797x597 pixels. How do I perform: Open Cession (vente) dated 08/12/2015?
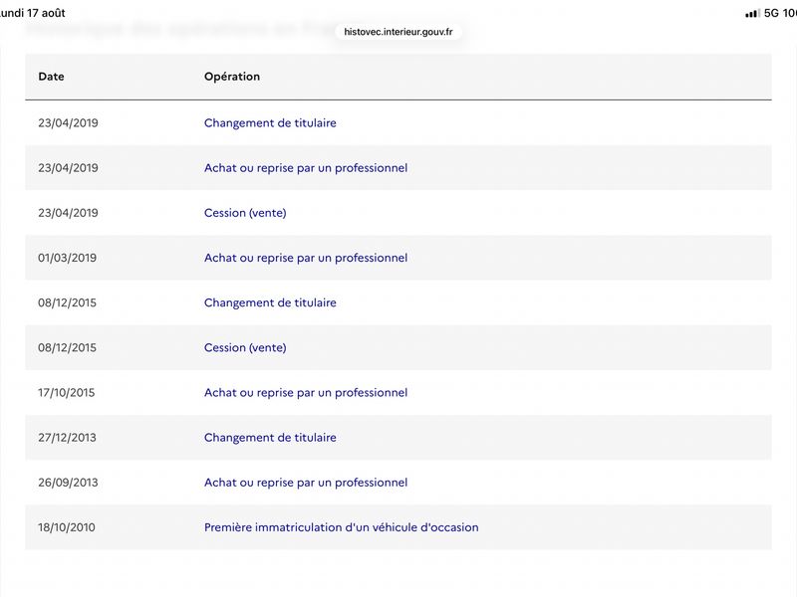(245, 347)
